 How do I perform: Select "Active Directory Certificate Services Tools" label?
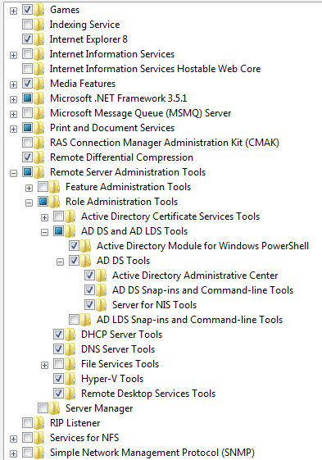(x=170, y=216)
